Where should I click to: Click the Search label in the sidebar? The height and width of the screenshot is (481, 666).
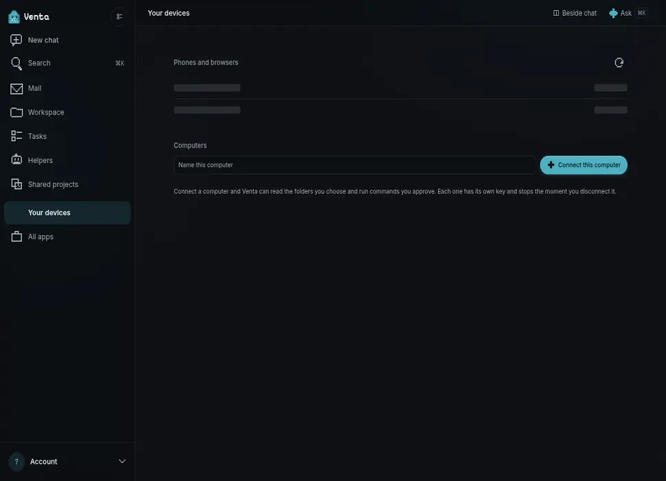[x=39, y=63]
